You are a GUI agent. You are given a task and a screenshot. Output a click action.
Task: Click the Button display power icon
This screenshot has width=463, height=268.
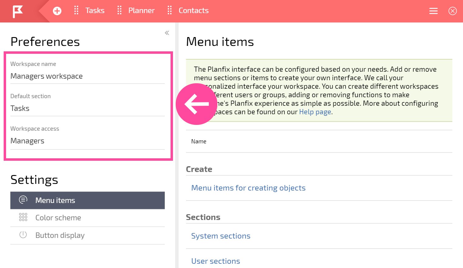(x=23, y=235)
